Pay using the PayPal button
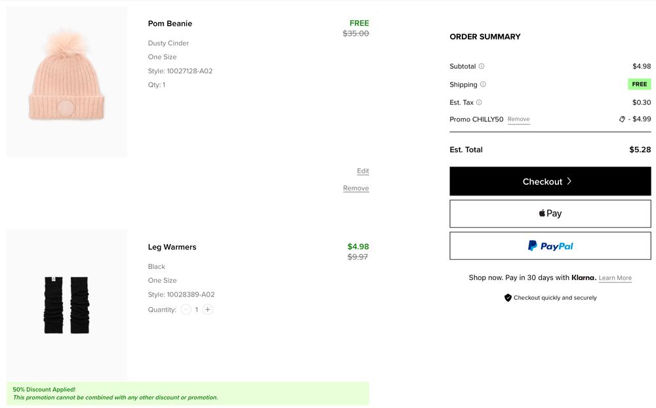The width and height of the screenshot is (656, 408). pyautogui.click(x=550, y=246)
